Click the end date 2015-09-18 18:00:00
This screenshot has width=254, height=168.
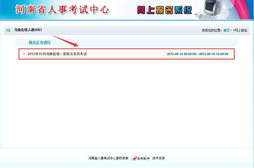click(214, 54)
